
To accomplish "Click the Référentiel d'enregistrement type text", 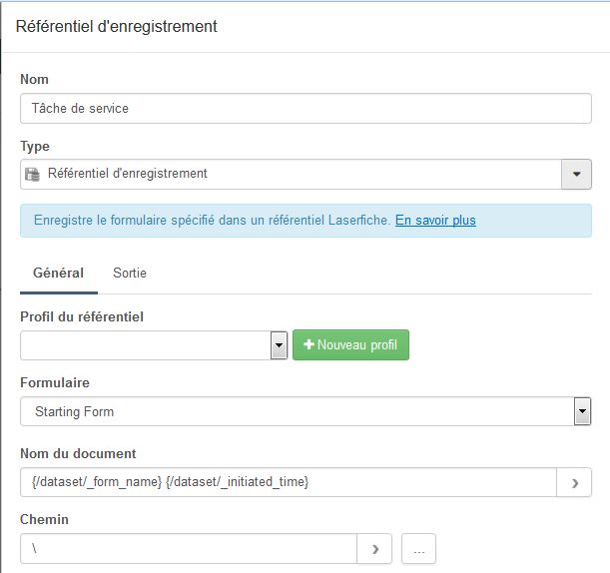I will [x=128, y=174].
